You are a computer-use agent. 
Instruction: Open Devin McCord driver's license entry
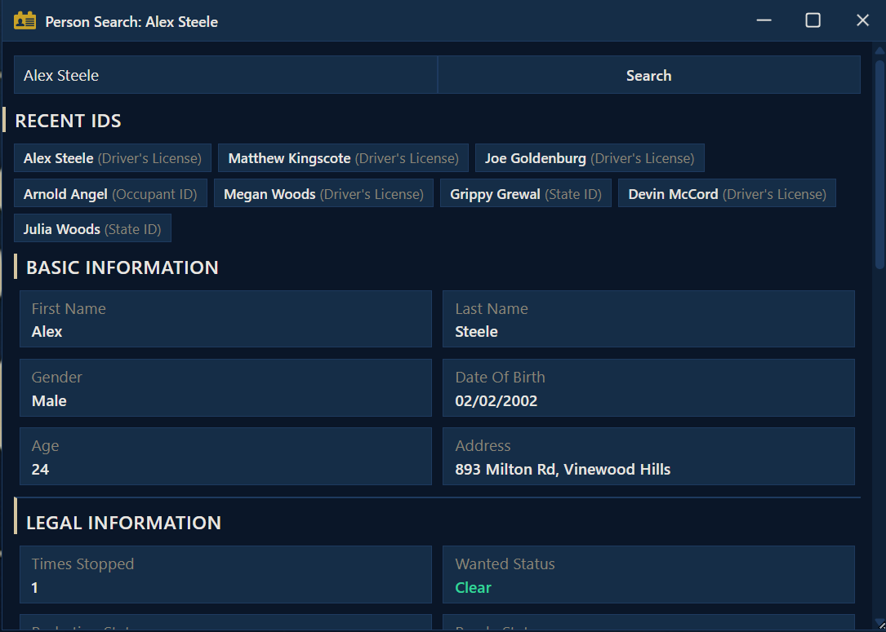coord(727,194)
